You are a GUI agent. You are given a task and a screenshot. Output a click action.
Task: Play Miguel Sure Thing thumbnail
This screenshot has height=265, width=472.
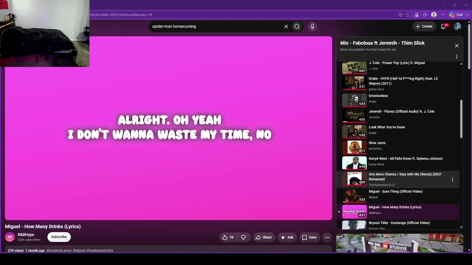click(354, 195)
